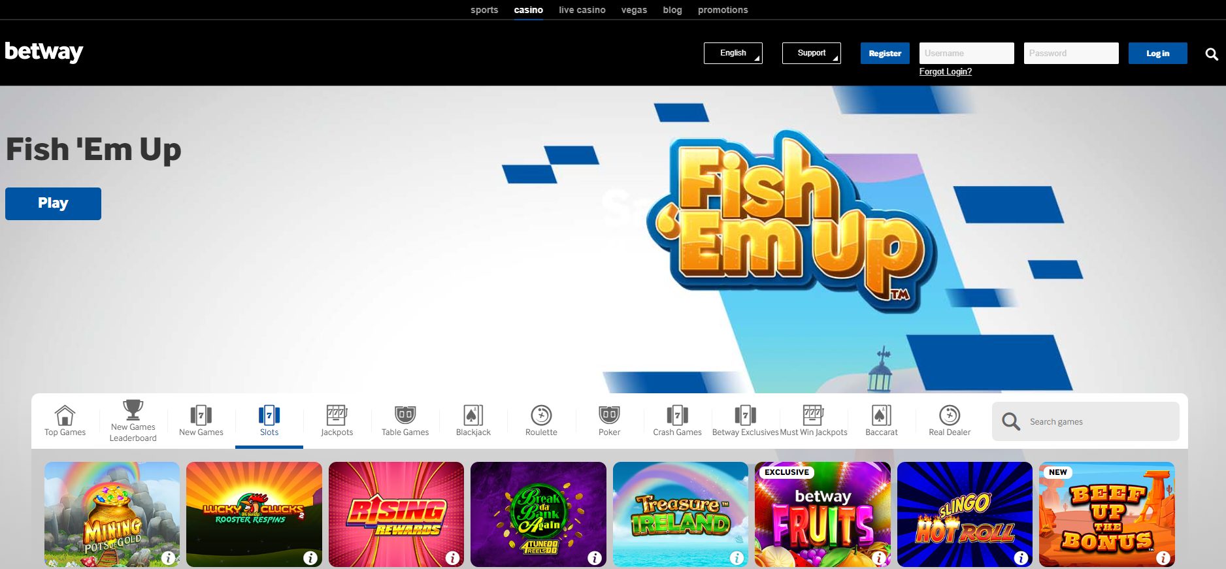1226x569 pixels.
Task: Open the blog link
Action: tap(672, 10)
